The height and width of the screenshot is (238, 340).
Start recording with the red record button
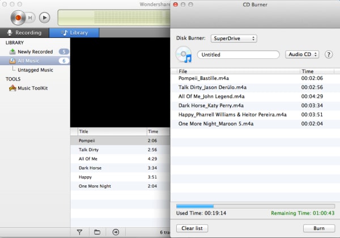(18, 18)
